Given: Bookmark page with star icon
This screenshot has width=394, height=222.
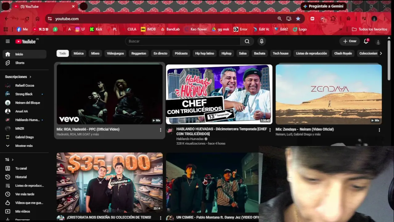Looking at the screenshot, I should [298, 19].
